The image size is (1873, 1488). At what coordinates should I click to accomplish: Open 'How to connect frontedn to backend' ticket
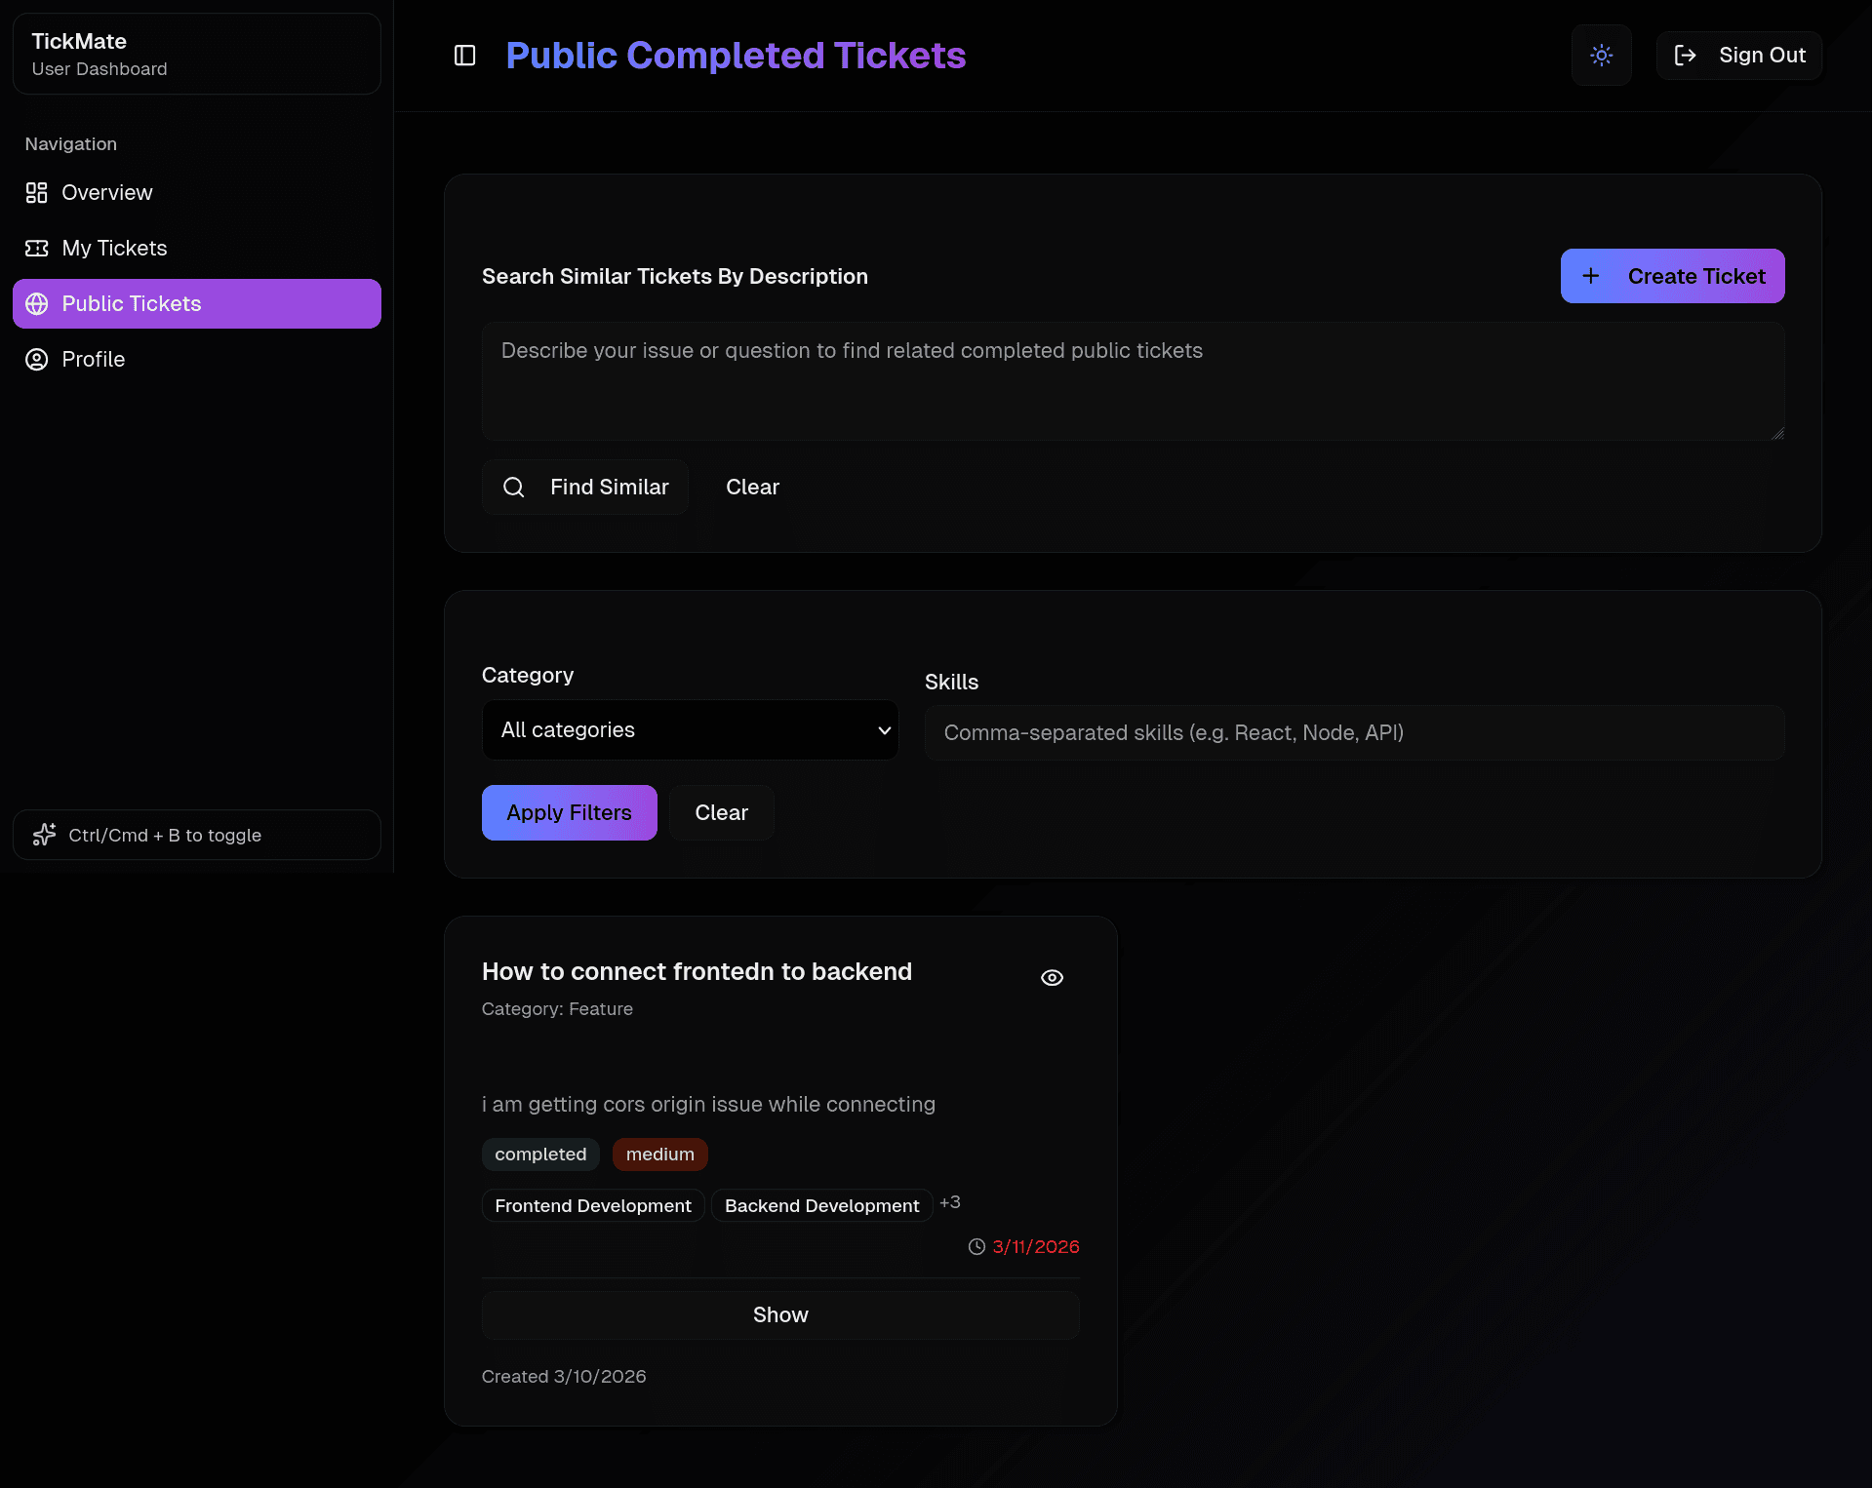[697, 972]
